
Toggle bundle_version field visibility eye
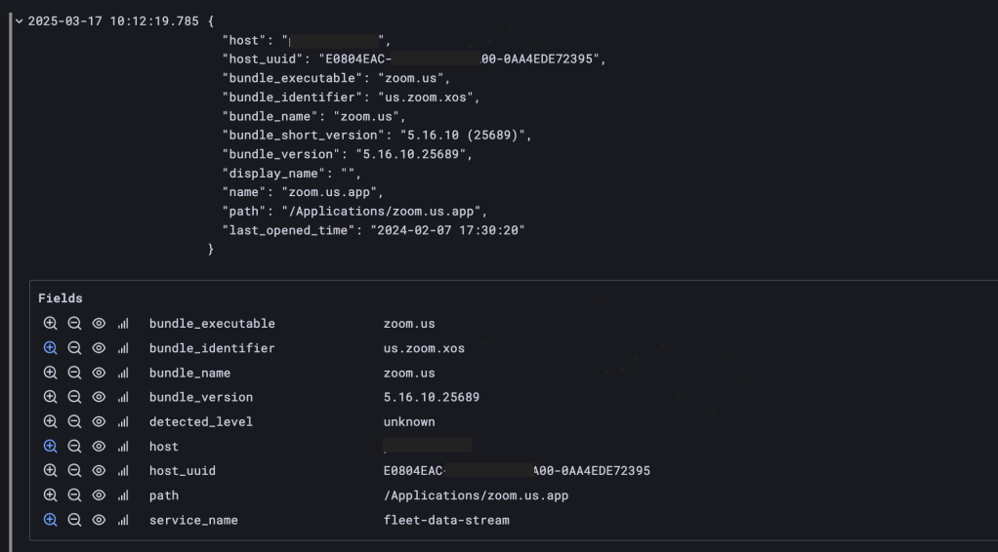click(x=99, y=397)
